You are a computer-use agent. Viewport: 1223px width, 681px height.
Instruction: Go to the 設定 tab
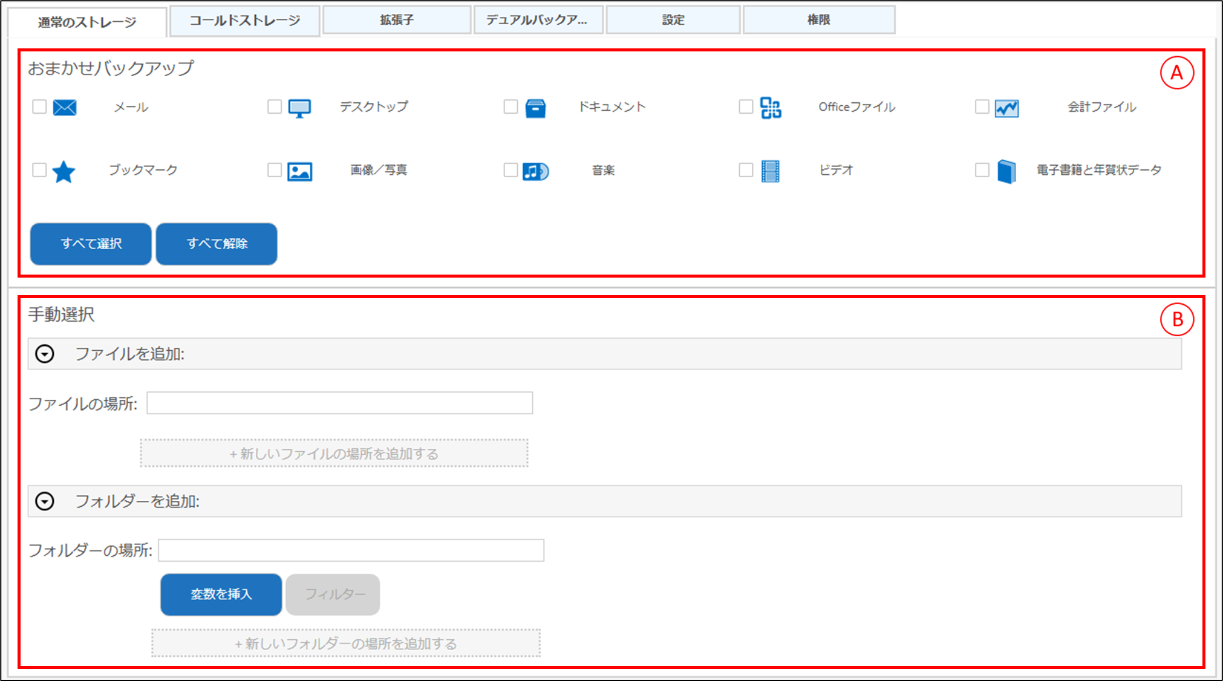(x=673, y=20)
